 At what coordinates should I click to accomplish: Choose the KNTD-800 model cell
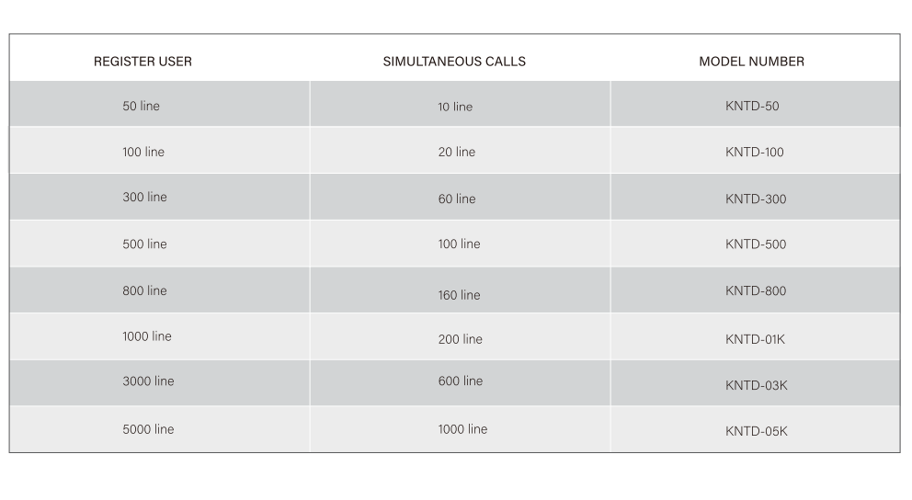click(x=755, y=291)
